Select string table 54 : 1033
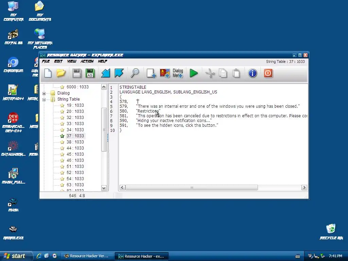The width and height of the screenshot is (348, 261). tap(75, 179)
